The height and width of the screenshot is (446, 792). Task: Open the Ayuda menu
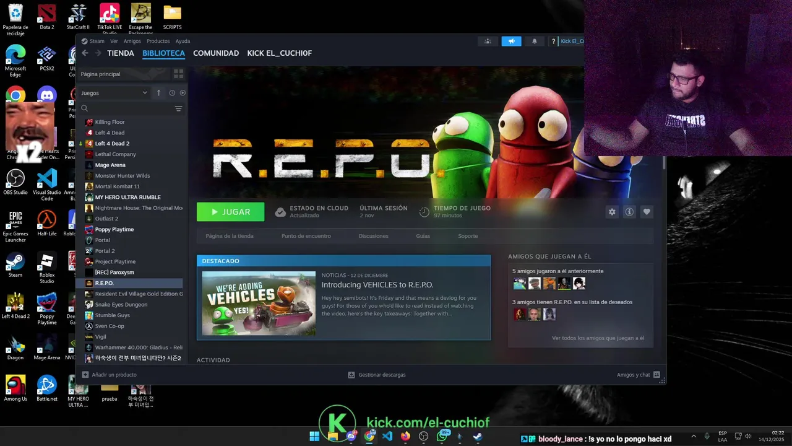[x=183, y=41]
